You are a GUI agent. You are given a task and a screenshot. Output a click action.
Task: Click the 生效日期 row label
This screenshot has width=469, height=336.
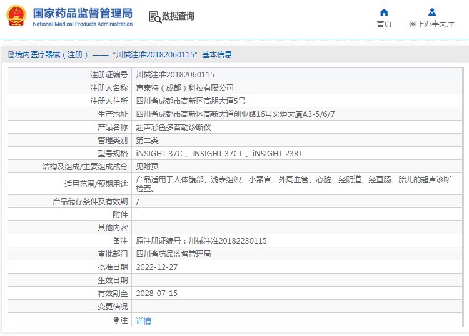tap(113, 280)
